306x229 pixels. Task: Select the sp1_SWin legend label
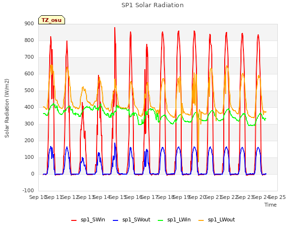pos(93,219)
